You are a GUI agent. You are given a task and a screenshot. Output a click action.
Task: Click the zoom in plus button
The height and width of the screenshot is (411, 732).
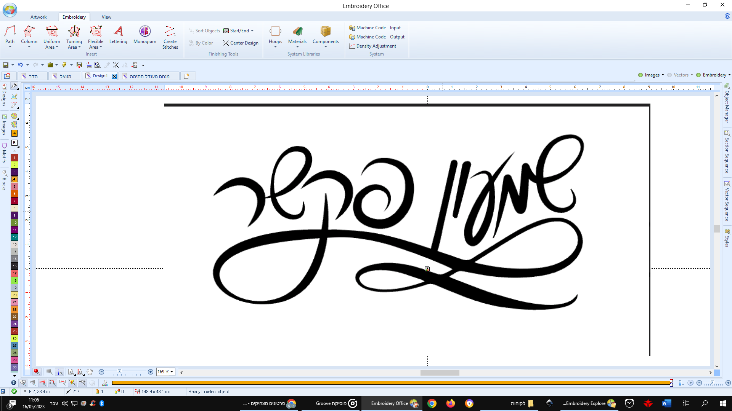(x=151, y=372)
